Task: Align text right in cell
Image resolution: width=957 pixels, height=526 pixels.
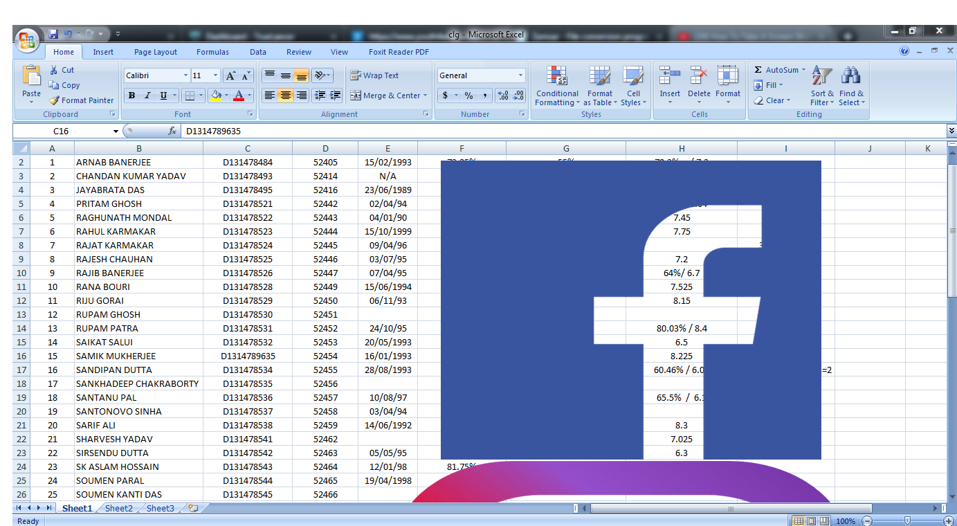Action: (301, 96)
